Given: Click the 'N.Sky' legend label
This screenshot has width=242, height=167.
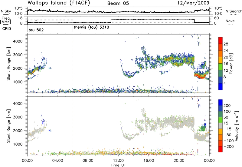Looking at the screenshot, I should point(6,11).
